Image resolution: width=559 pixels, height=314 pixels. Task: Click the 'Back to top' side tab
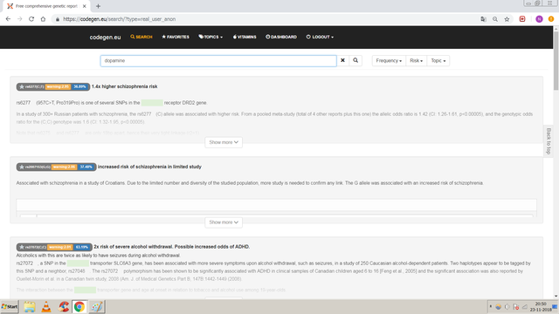[549, 141]
